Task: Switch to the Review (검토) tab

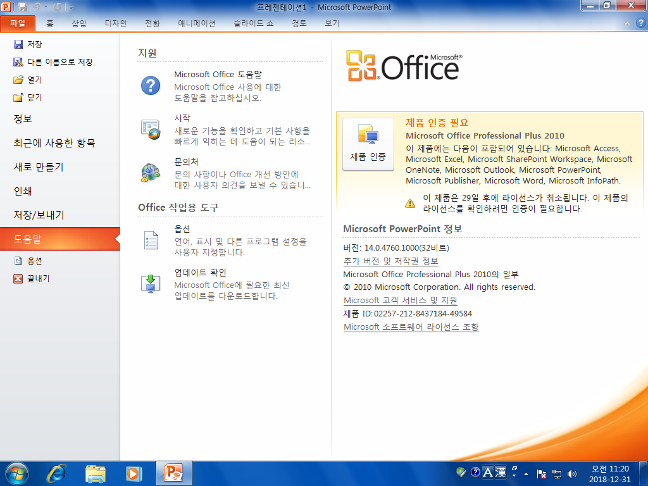Action: tap(299, 23)
